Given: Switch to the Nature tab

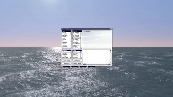Looking at the screenshot, I should [x=66, y=67].
